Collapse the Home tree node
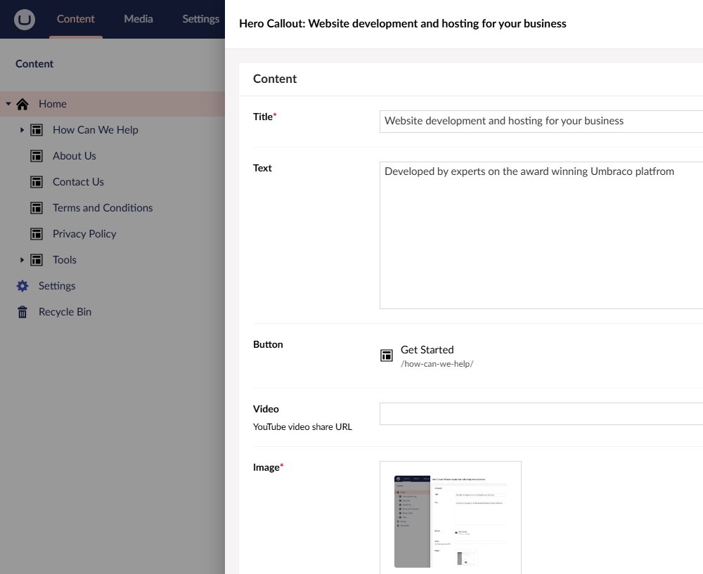The image size is (703, 574). 8,104
